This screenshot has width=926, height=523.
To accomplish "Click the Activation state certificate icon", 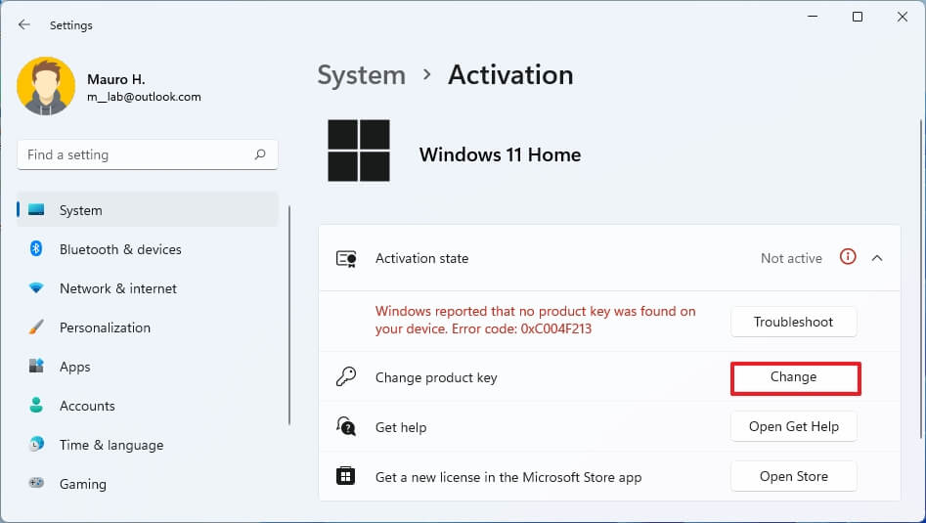I will (346, 258).
